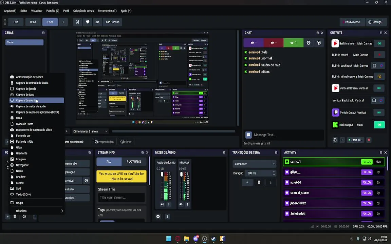Click the virtual camera gear icon

pos(86,181)
